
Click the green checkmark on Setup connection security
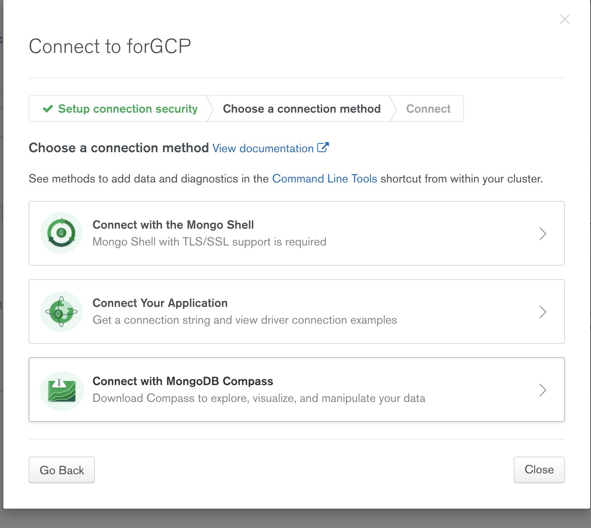coord(48,109)
